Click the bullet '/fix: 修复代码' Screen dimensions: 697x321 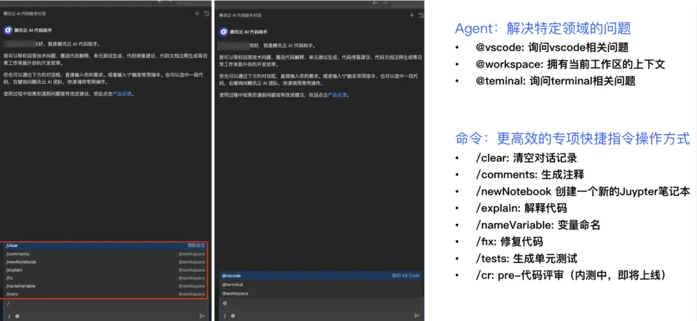point(509,242)
